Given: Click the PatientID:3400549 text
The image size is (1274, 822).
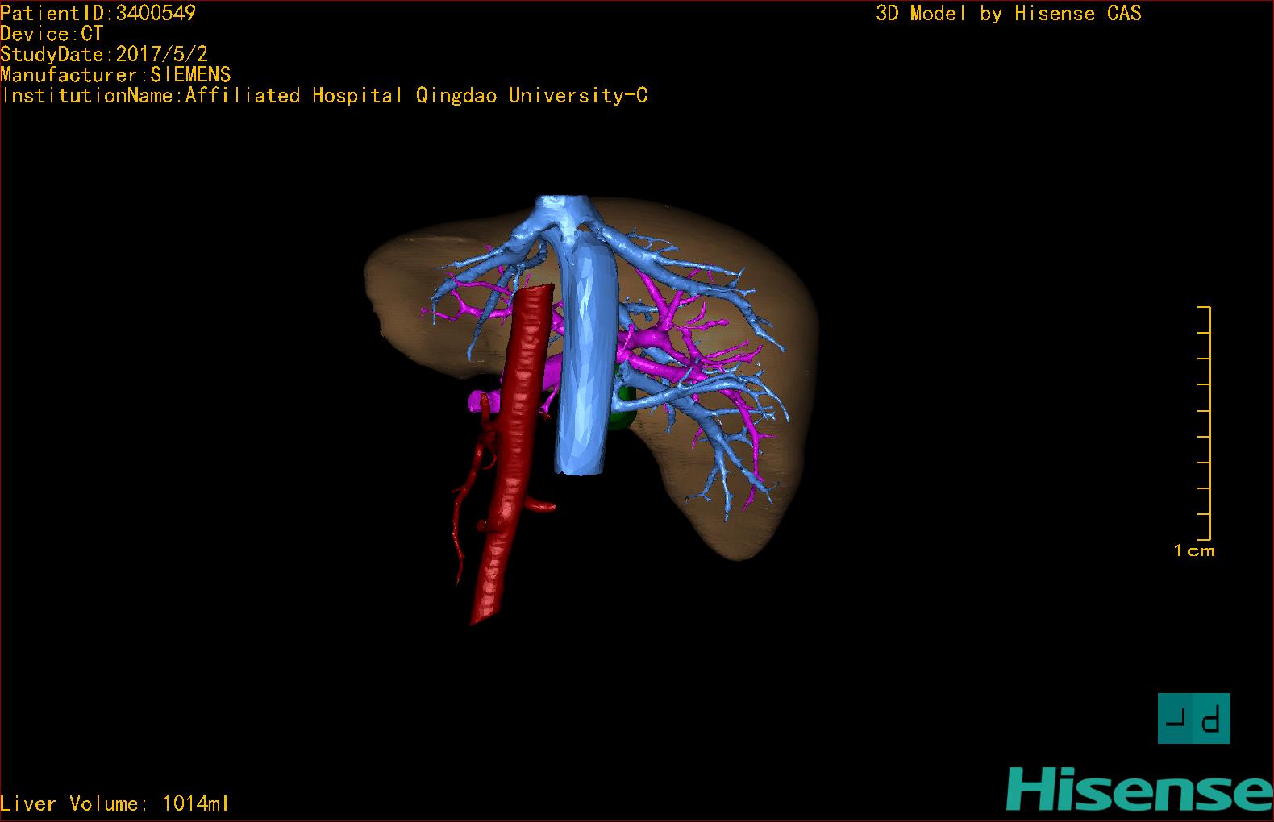Looking at the screenshot, I should (x=98, y=13).
